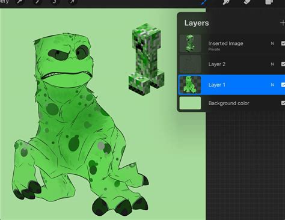Toggle visibility of Inserted Image layer
This screenshot has height=220, width=285.
[283, 43]
